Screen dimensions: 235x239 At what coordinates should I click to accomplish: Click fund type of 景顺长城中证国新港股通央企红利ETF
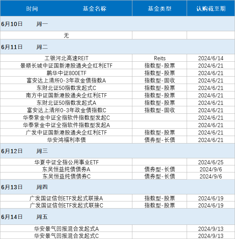160,65
